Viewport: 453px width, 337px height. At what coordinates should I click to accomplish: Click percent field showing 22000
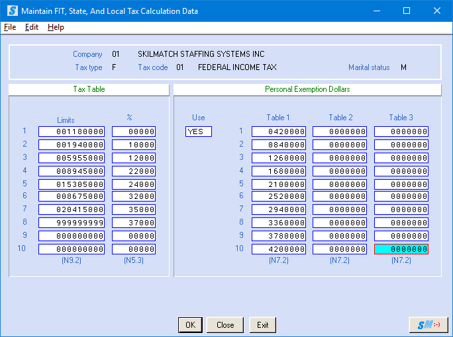tap(134, 170)
